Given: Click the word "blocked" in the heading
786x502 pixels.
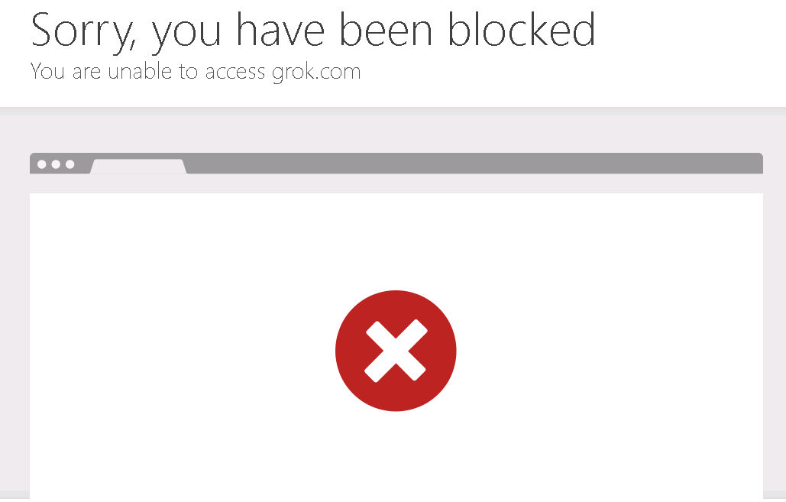Looking at the screenshot, I should point(522,28).
